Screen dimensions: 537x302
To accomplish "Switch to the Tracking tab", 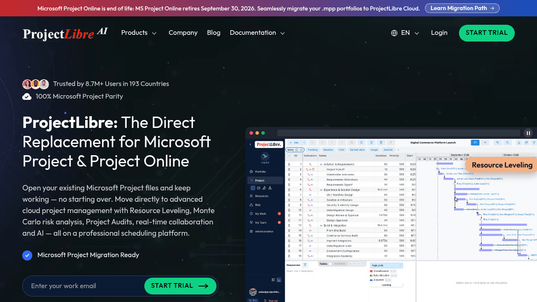I will tap(313, 150).
